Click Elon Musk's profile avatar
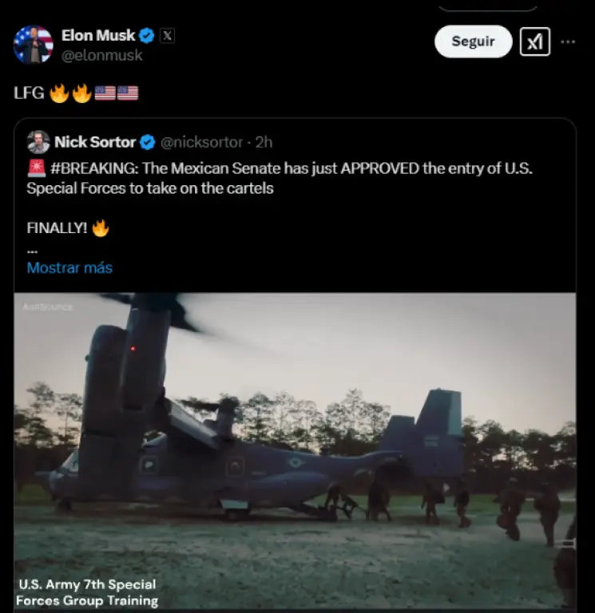 click(33, 45)
